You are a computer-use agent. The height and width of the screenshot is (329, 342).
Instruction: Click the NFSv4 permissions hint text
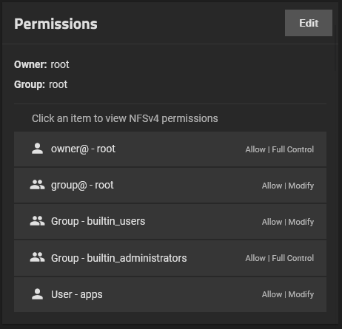point(125,118)
